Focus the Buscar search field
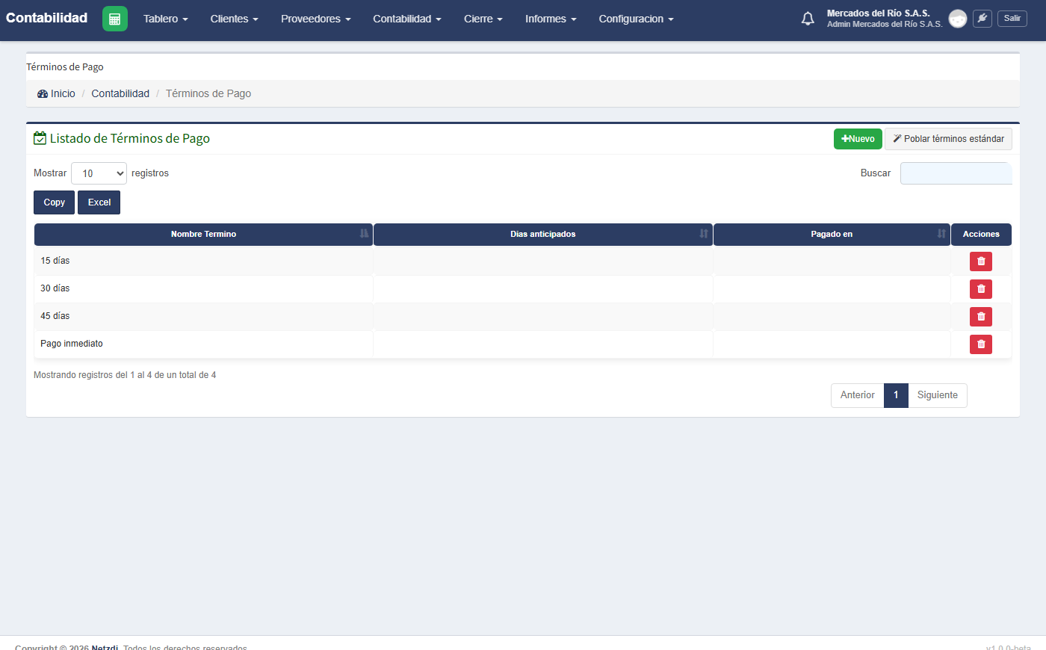Image resolution: width=1046 pixels, height=650 pixels. (x=956, y=173)
